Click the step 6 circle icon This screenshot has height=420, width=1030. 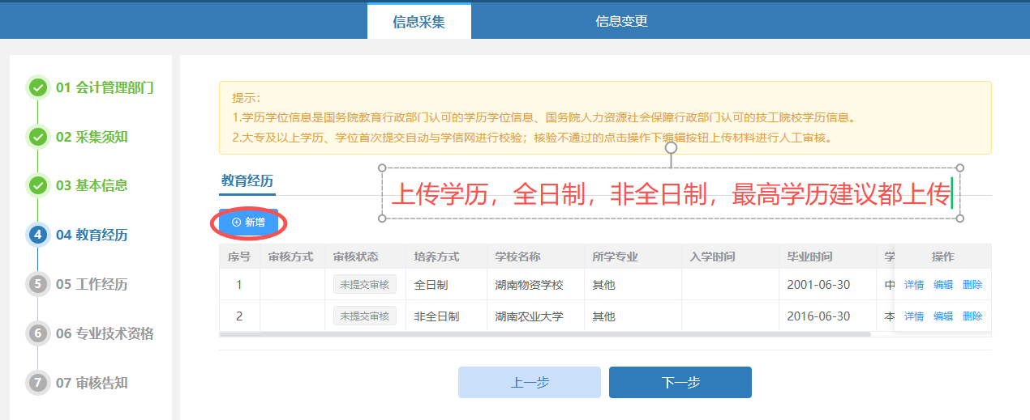[x=37, y=333]
